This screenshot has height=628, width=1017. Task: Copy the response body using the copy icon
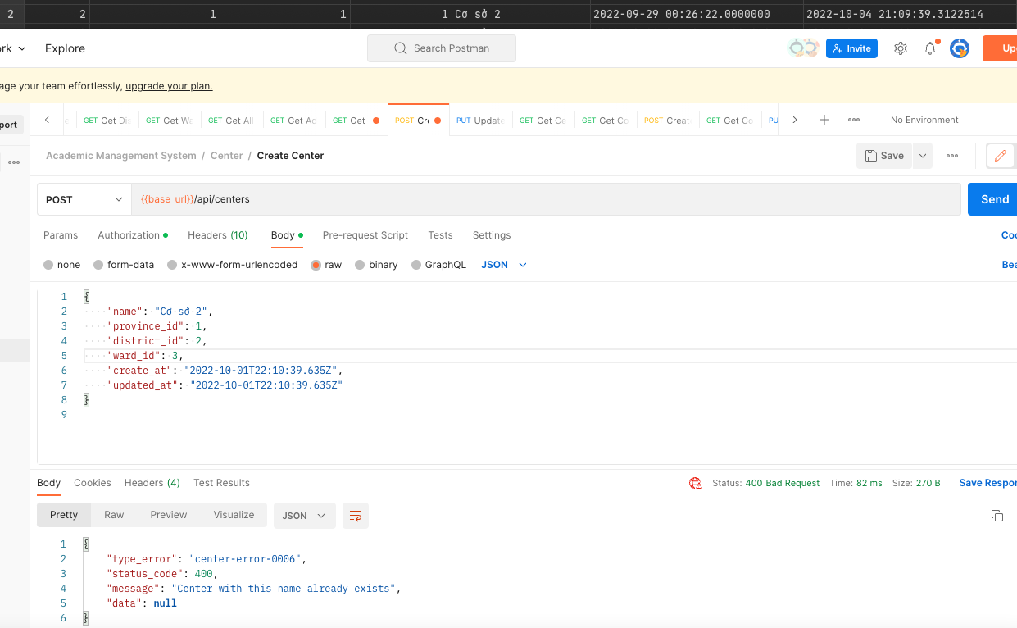997,515
